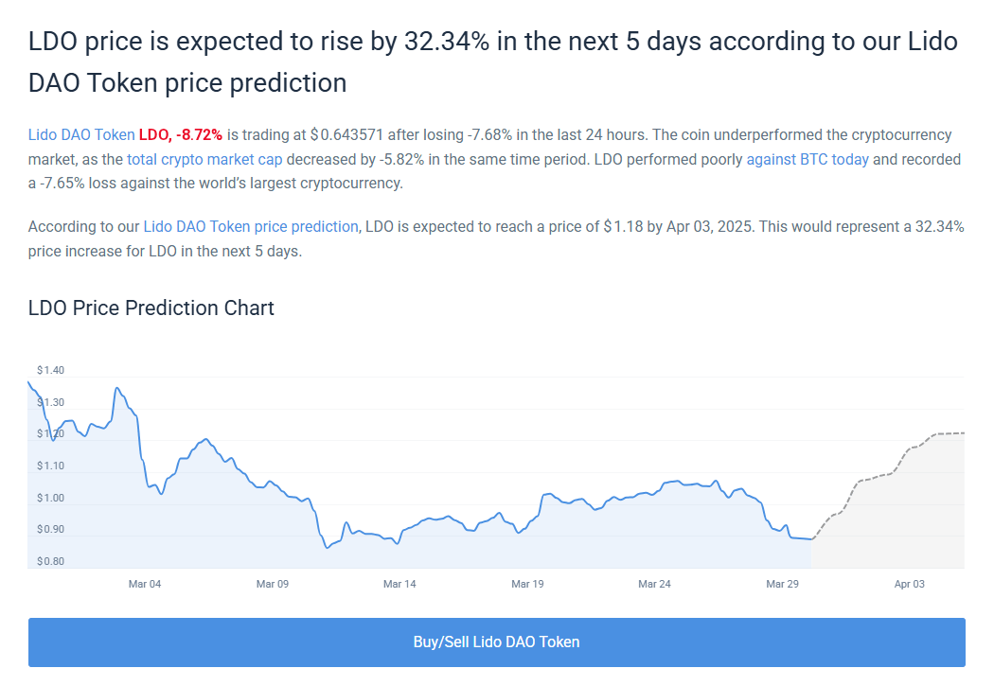Open the Lido DAO Token link
Screen dimensions: 994x686
click(81, 135)
